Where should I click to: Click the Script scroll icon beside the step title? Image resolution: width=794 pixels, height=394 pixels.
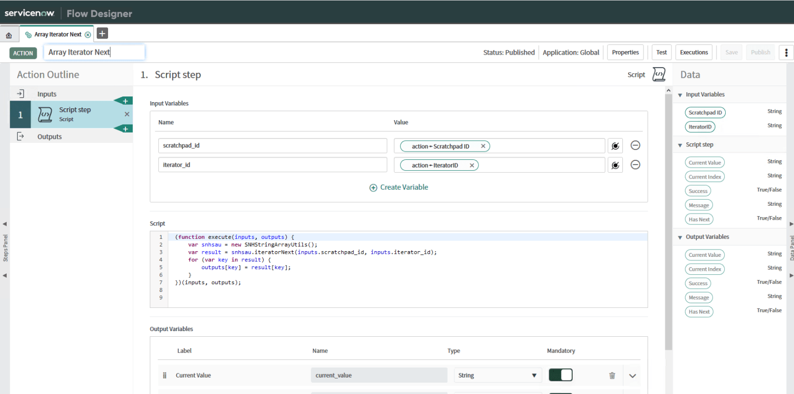pyautogui.click(x=659, y=74)
